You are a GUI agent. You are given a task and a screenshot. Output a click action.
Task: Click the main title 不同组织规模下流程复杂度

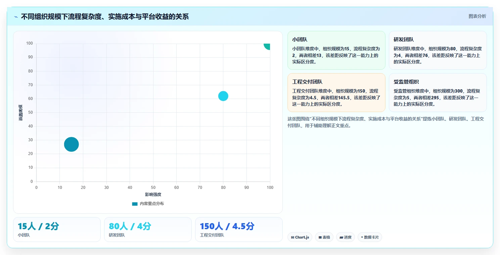[105, 16]
